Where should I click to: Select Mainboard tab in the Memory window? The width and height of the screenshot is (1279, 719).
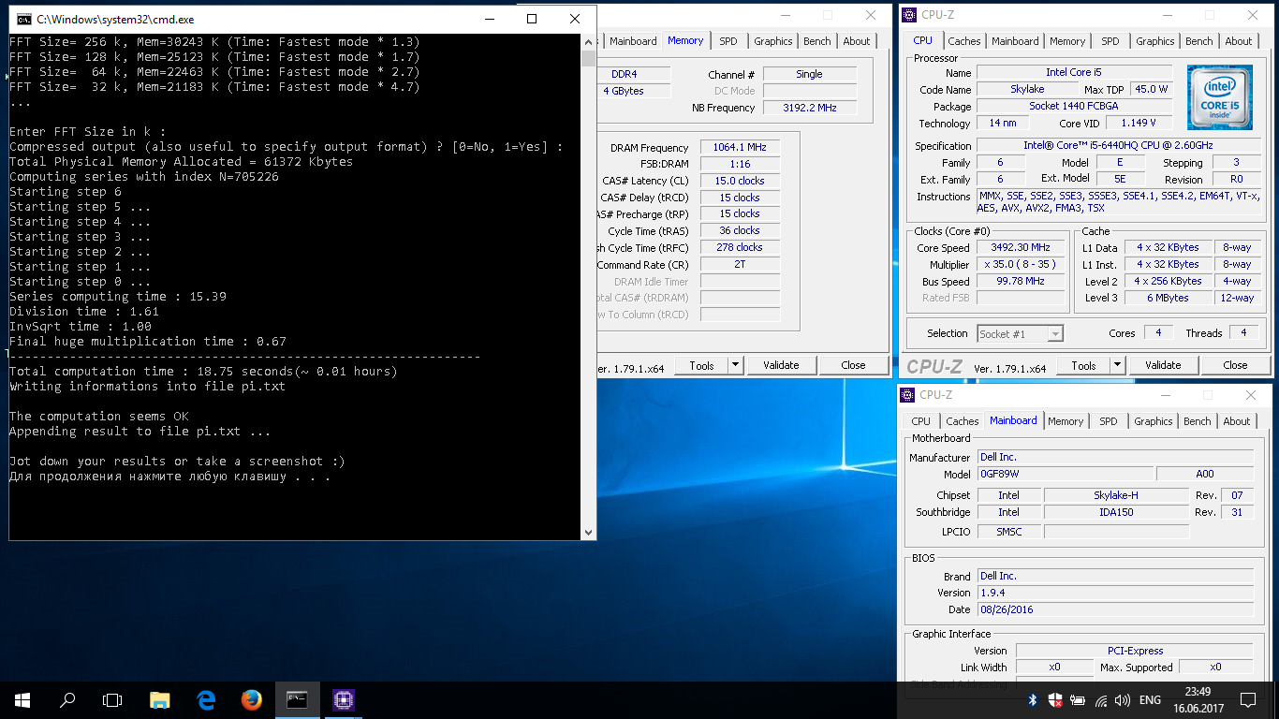tap(633, 41)
